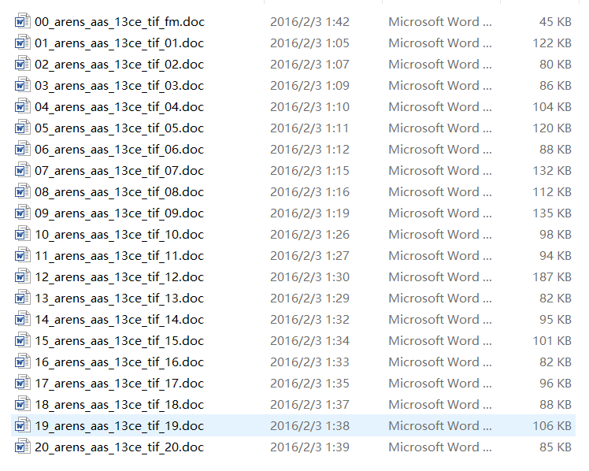Click the 132 KB size value
Screen dimensions: 589x471
point(552,171)
